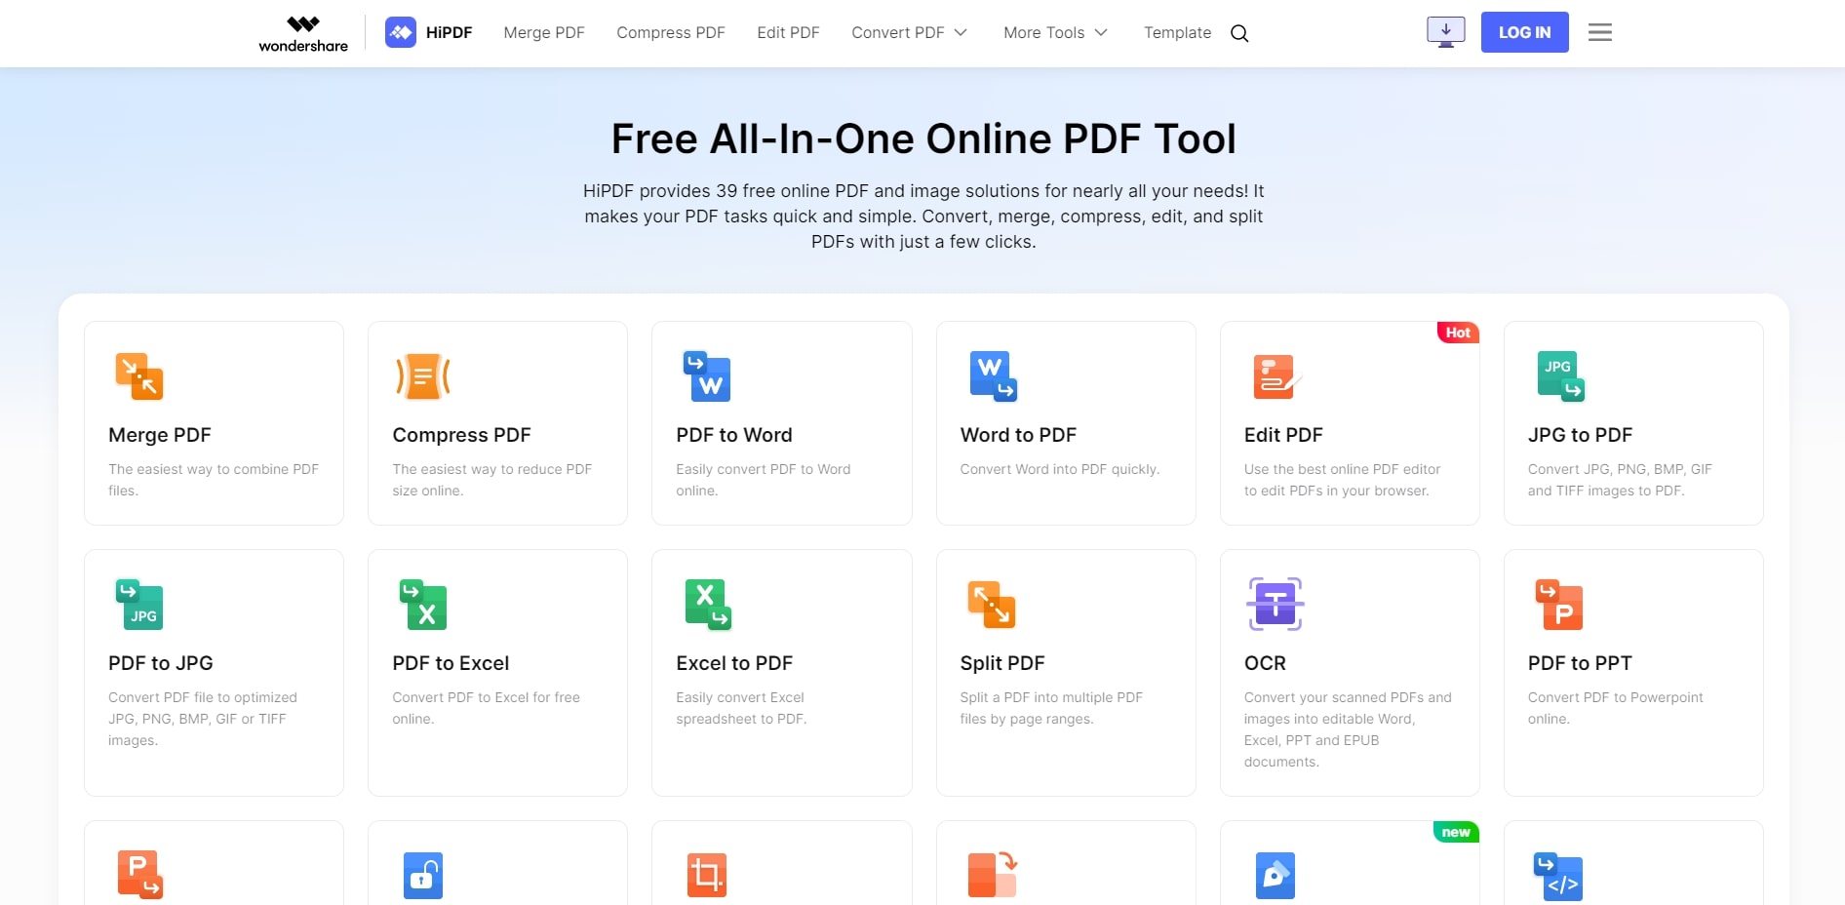Screen dimensions: 1845x905
Task: Click 'Convert PDF to Excel for free online.'
Action: tap(486, 708)
